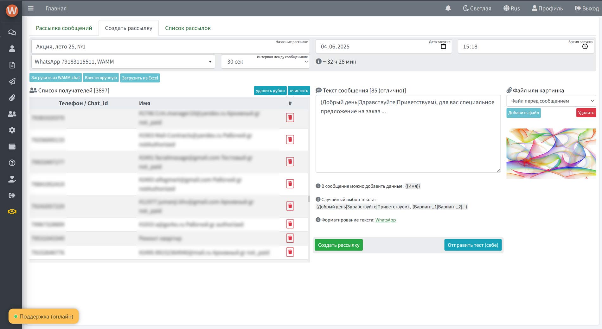This screenshot has height=329, width=602.
Task: Open the 30 сек interval dropdown
Action: 265,62
